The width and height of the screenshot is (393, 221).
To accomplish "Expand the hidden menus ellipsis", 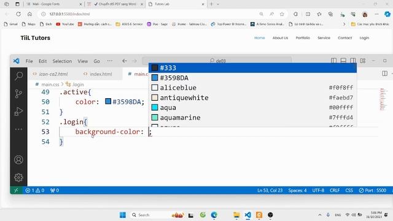I will coord(109,61).
